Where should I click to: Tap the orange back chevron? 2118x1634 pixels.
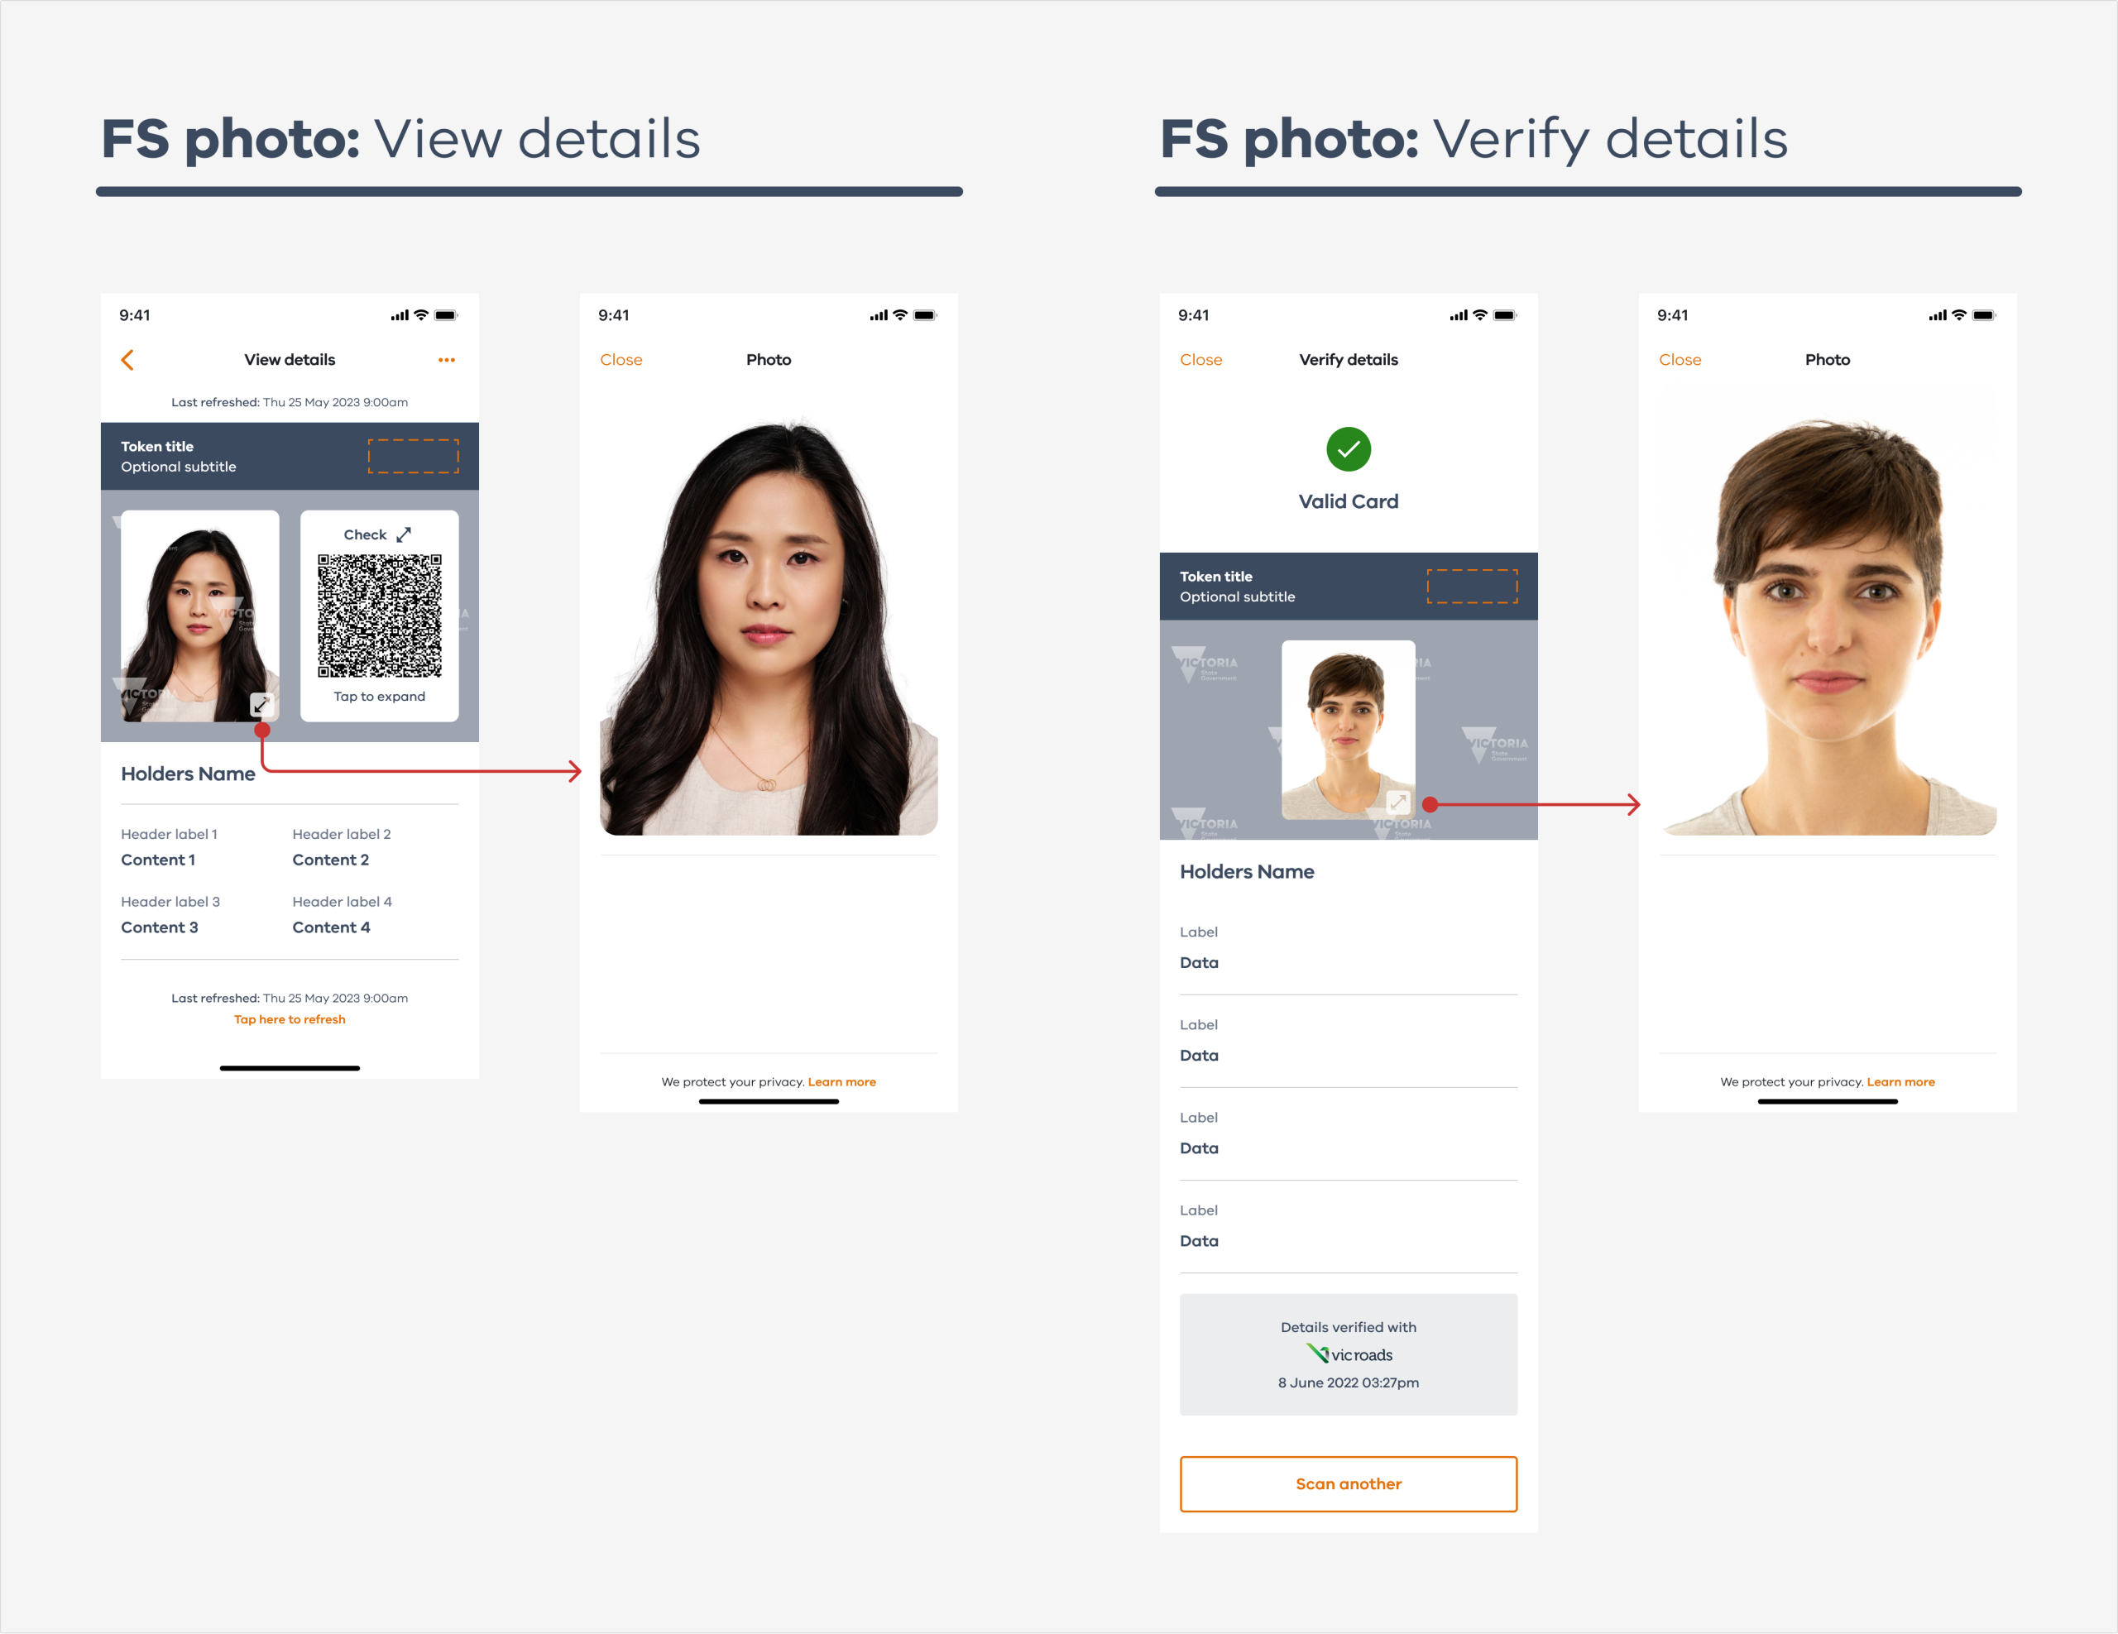127,360
